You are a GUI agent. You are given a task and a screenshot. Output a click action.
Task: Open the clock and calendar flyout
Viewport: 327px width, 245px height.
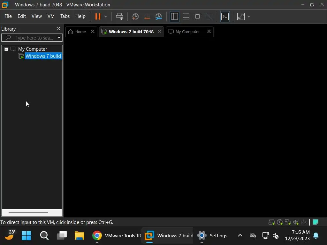click(297, 235)
